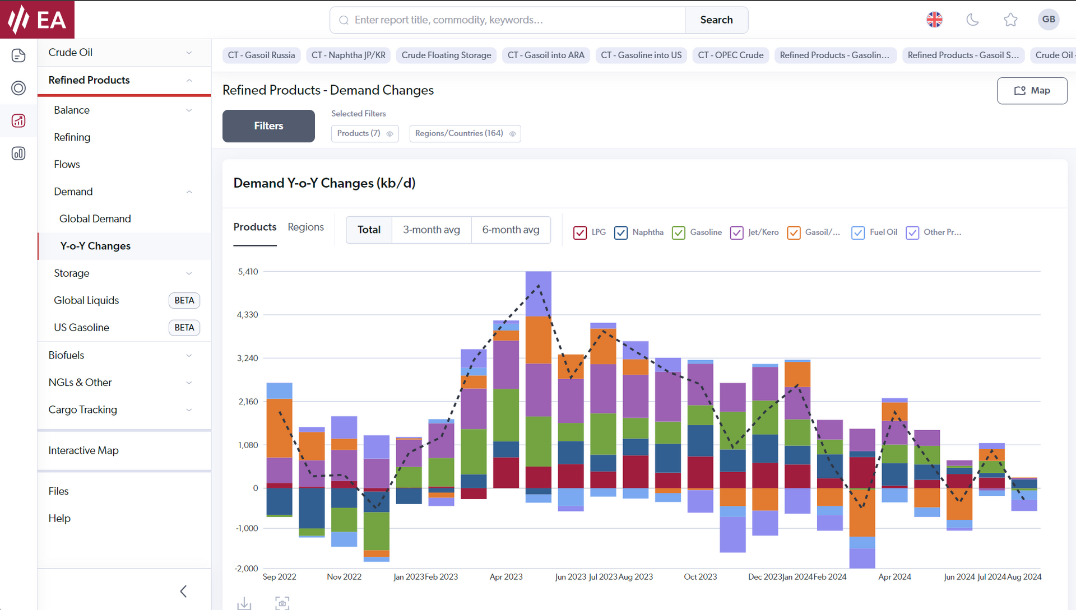This screenshot has width=1076, height=610.
Task: Collapse the sidebar with the left arrow
Action: (183, 591)
